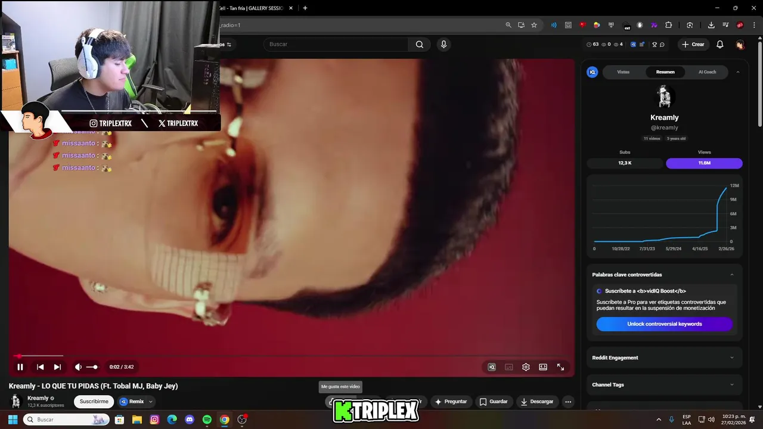763x429 pixels.
Task: Pause the video playback
Action: [x=20, y=367]
